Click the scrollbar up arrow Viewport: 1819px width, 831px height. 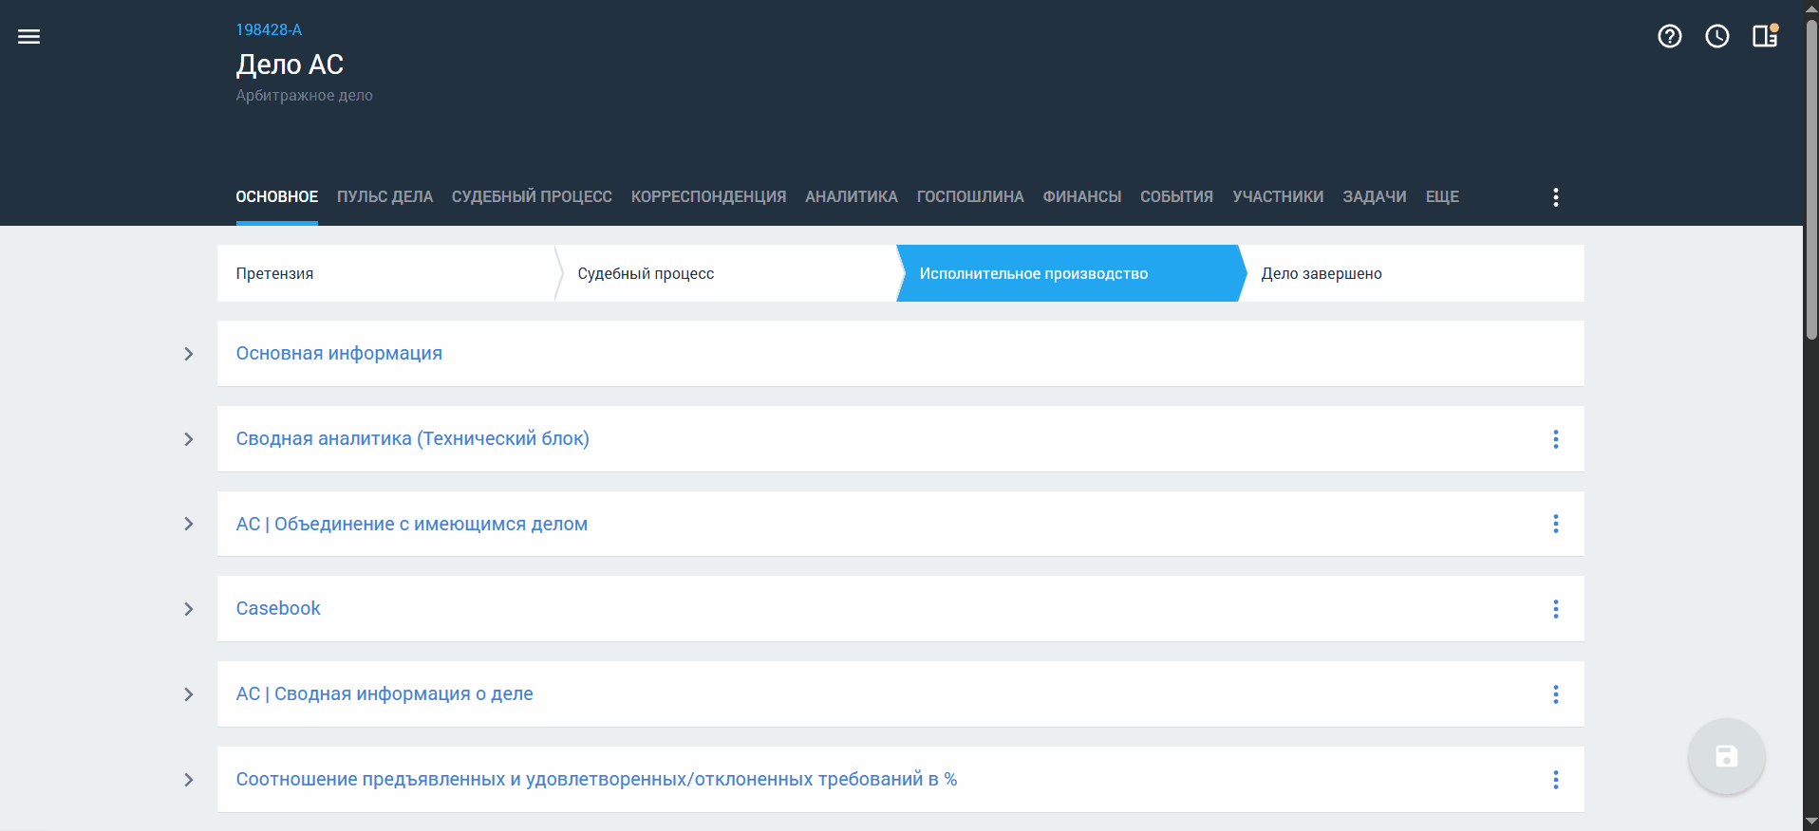[x=1811, y=8]
